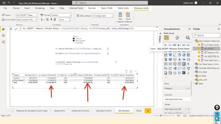
Task: Choose the Treemap visual
Action: pos(188,55)
